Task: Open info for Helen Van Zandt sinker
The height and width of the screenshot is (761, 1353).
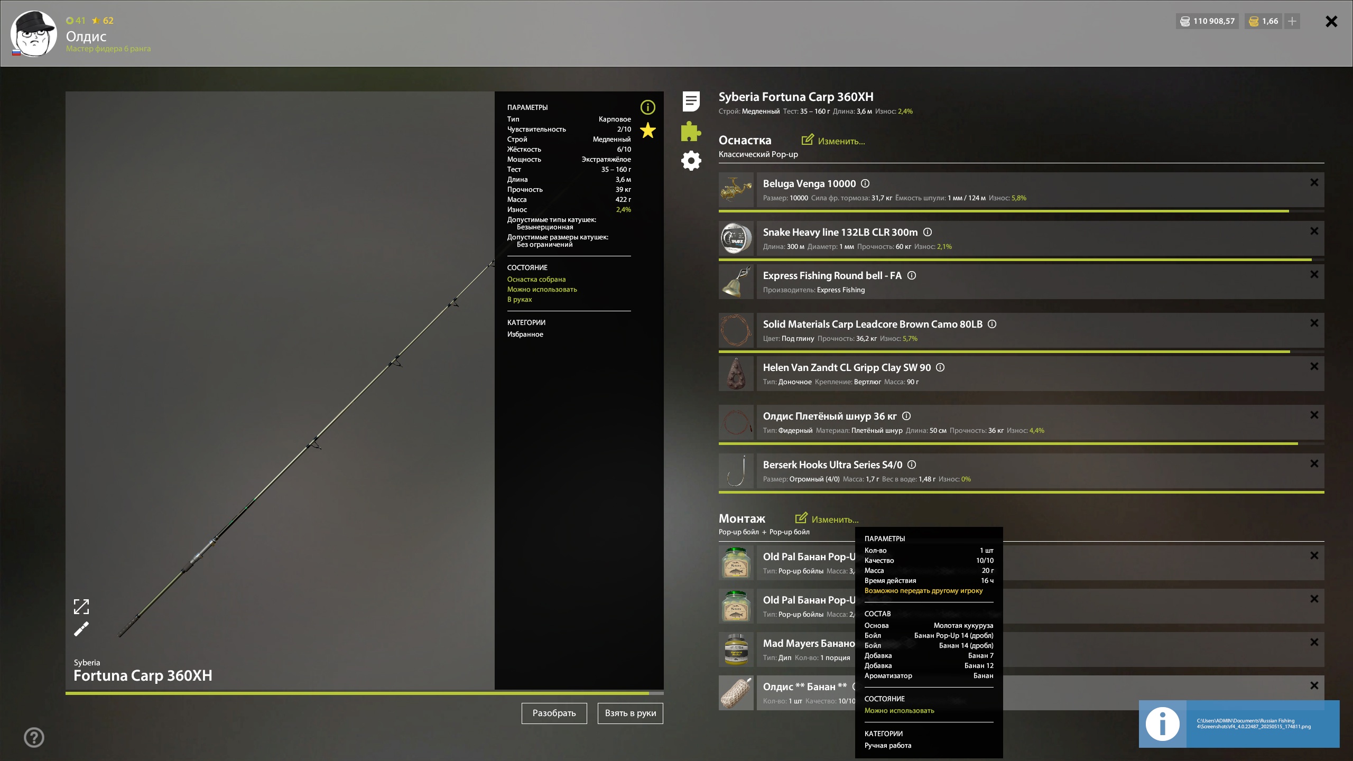Action: pos(940,367)
